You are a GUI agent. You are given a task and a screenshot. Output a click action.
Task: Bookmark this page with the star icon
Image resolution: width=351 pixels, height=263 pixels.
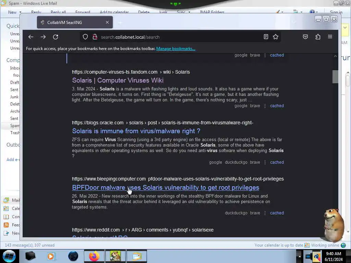click(x=276, y=37)
